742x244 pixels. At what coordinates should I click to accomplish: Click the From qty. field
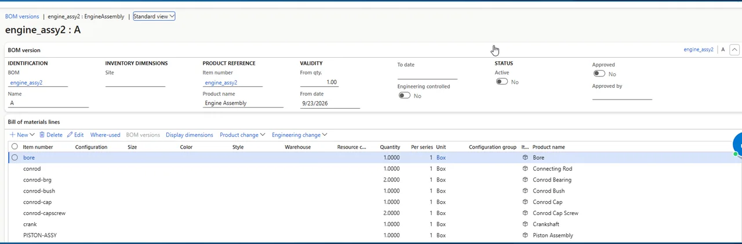coord(318,82)
